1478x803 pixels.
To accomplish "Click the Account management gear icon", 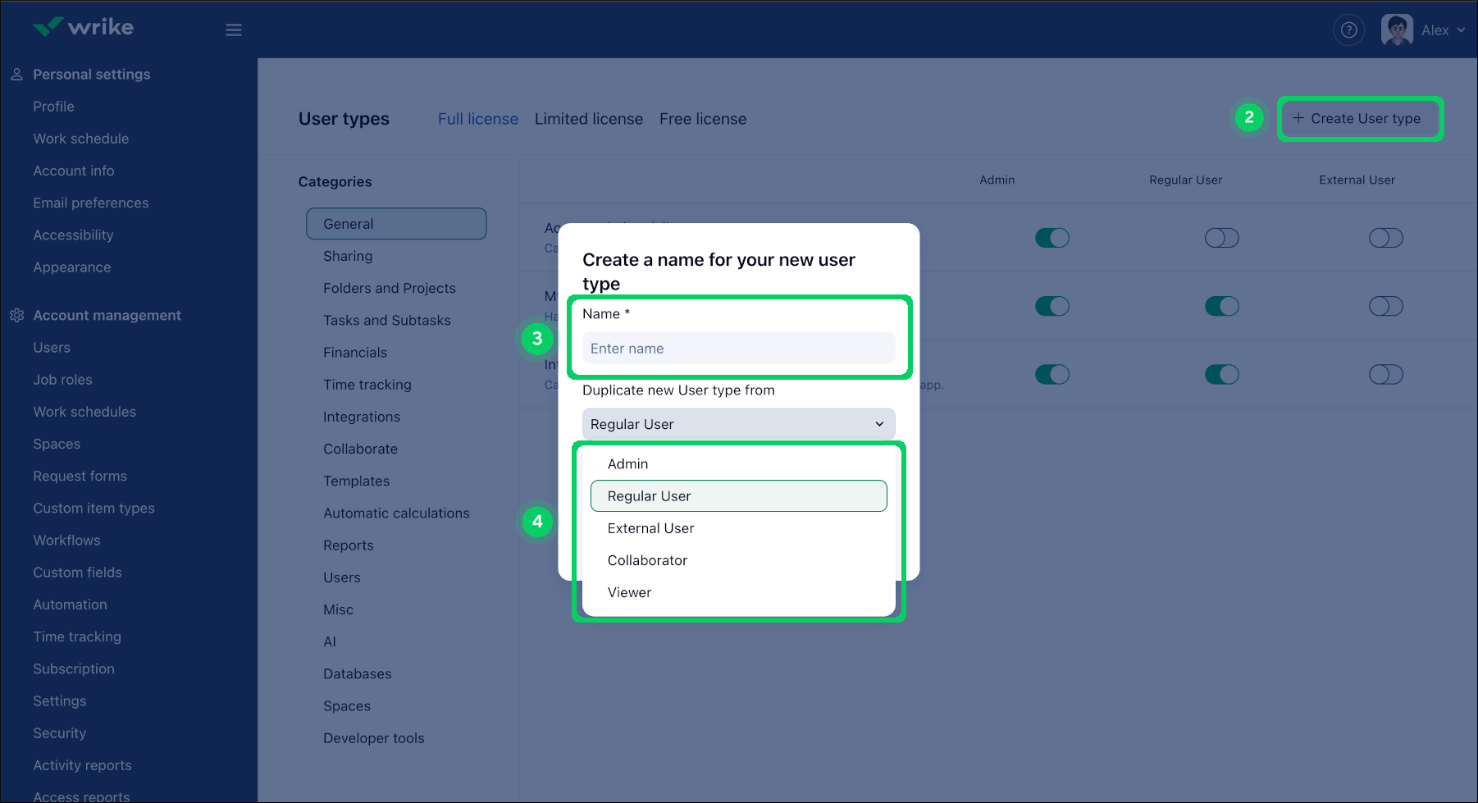I will [16, 316].
